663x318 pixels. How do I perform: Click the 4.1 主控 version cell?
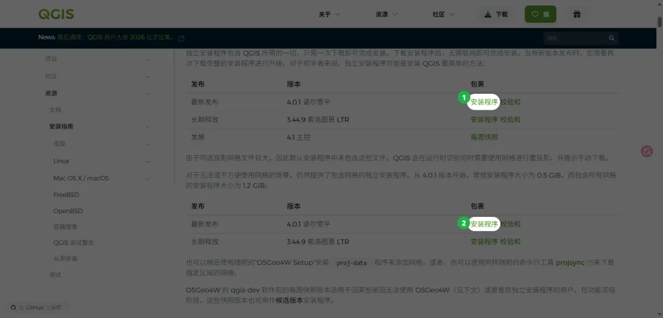tap(298, 137)
